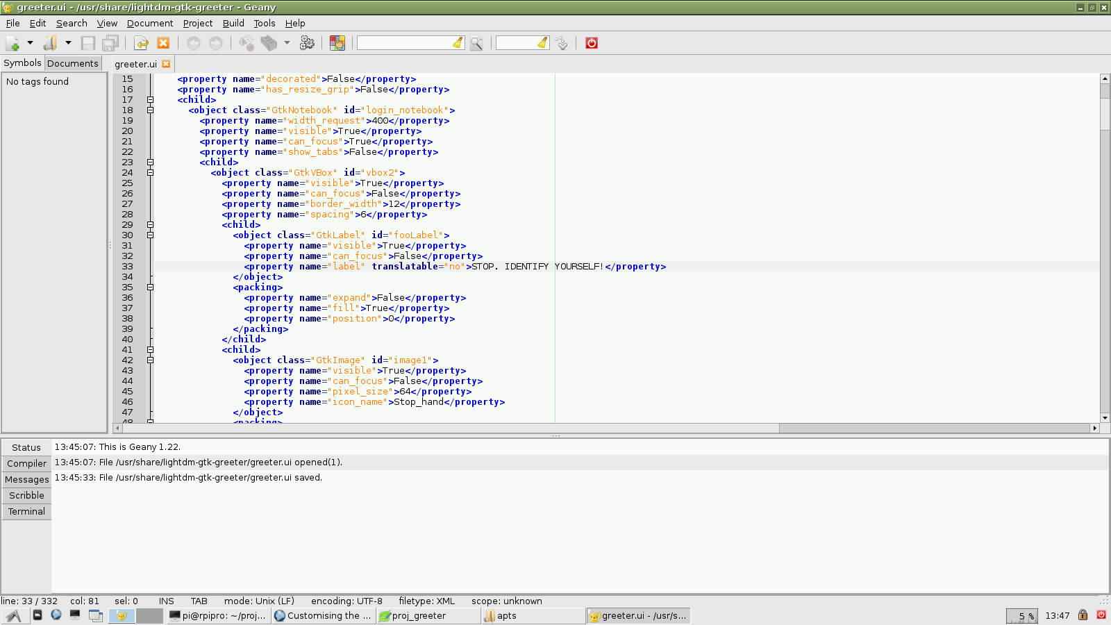Open an existing file via the toolbar
The height and width of the screenshot is (625, 1111).
point(50,43)
